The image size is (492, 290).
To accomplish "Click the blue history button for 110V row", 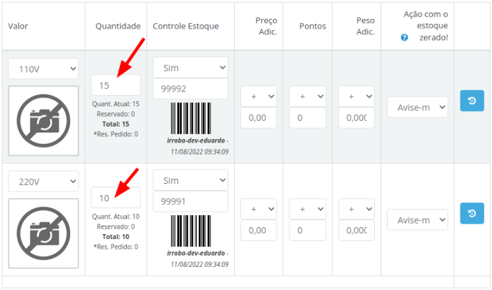I will click(472, 101).
